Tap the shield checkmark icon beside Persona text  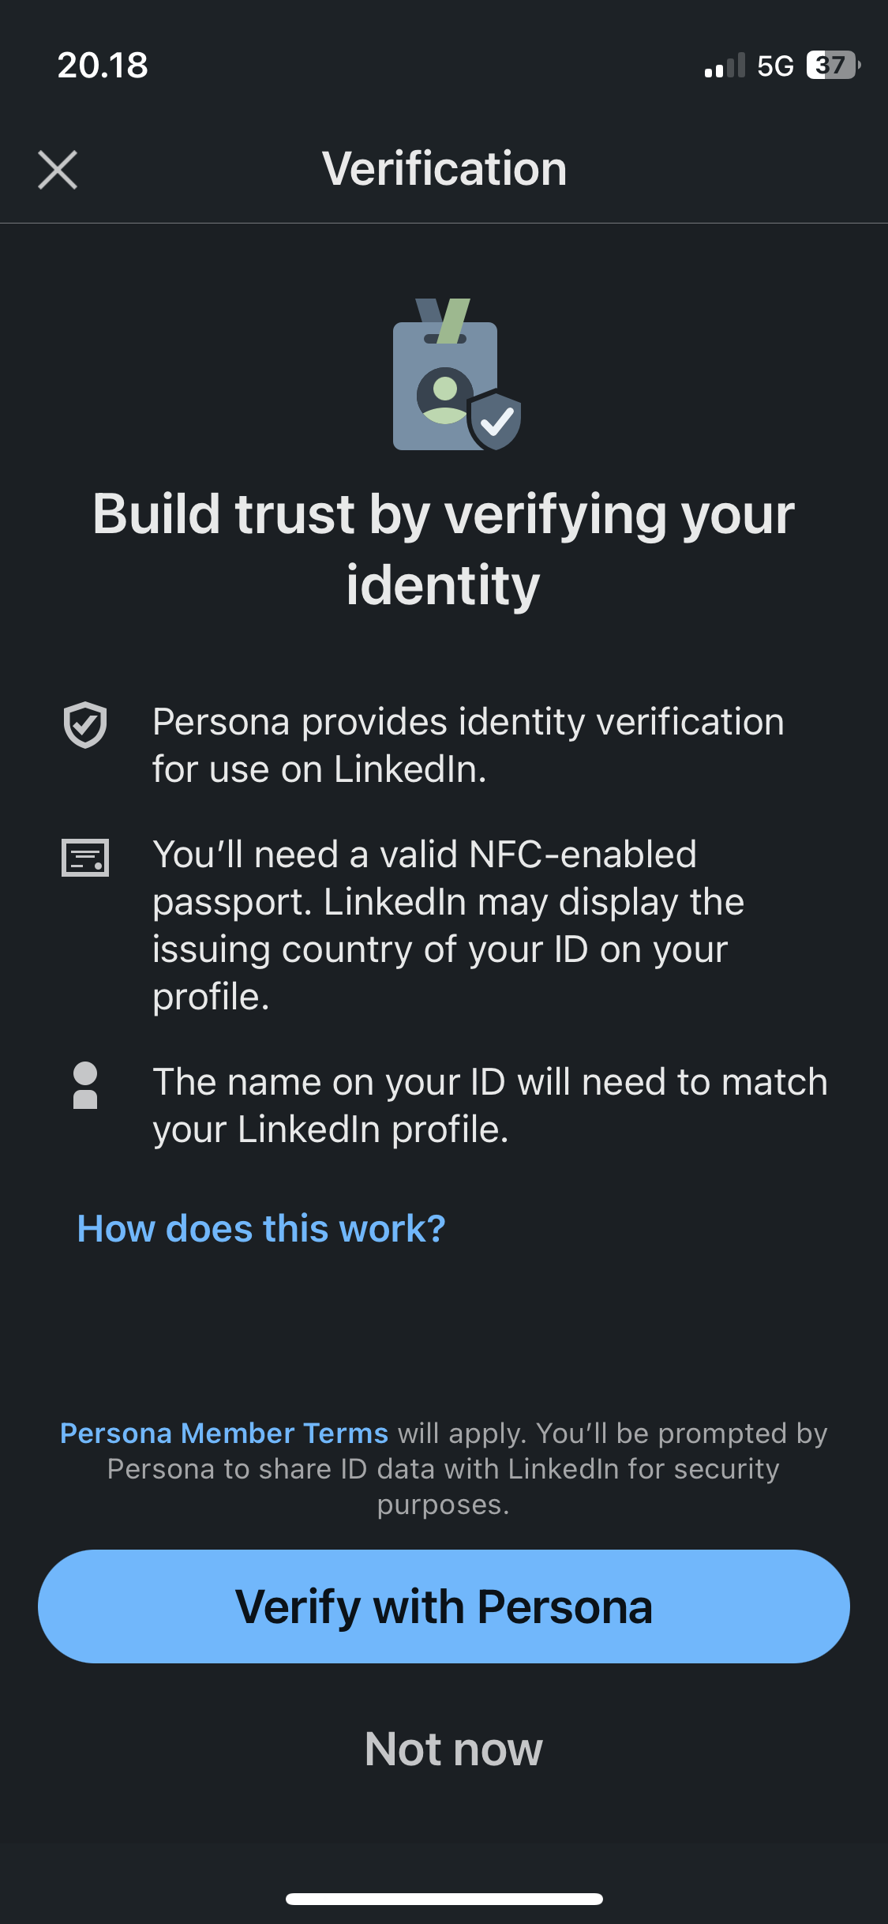coord(85,724)
